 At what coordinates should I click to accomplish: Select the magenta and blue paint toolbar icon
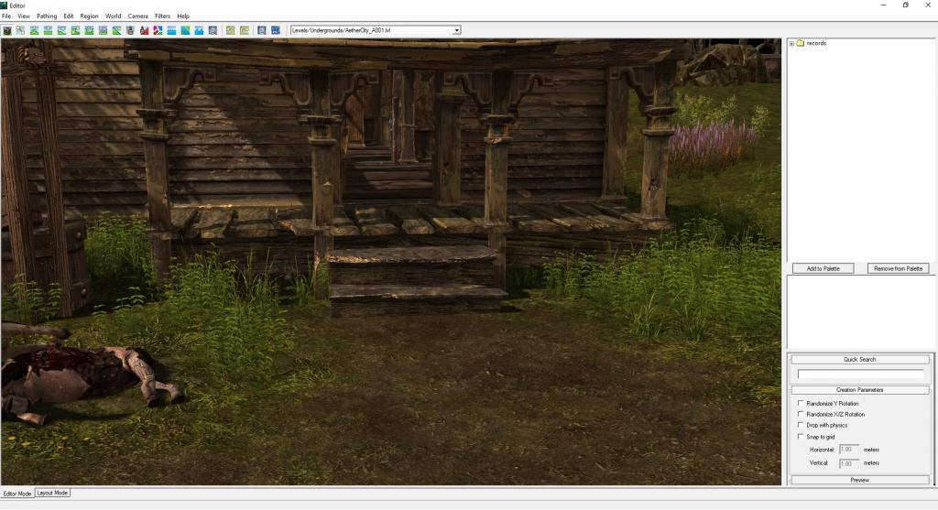pos(158,30)
